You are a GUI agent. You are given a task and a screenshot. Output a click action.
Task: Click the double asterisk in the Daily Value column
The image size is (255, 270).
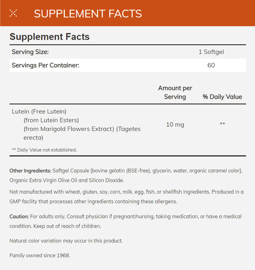[x=222, y=124]
